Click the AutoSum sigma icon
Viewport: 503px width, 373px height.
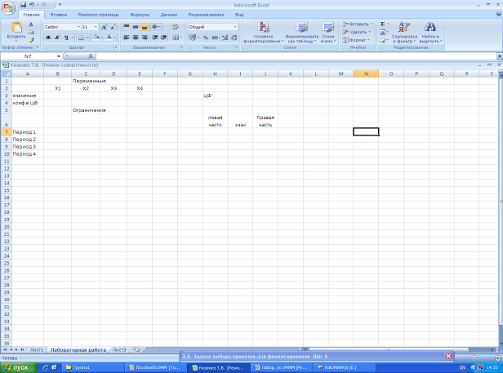[x=382, y=24]
